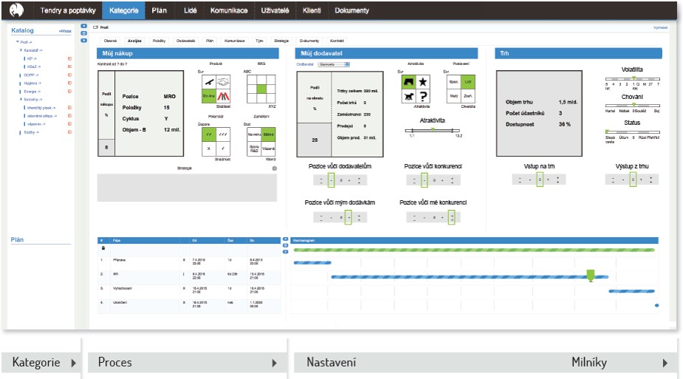
Task: Select the Spec. cell in Postavení matrix
Action: pyautogui.click(x=454, y=82)
